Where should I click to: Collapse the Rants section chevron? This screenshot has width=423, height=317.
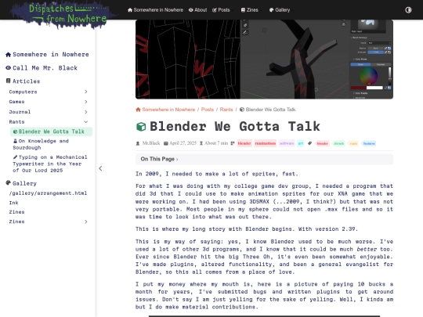coord(86,122)
